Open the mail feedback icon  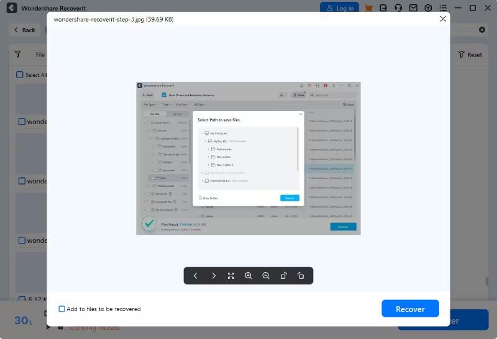(x=413, y=8)
